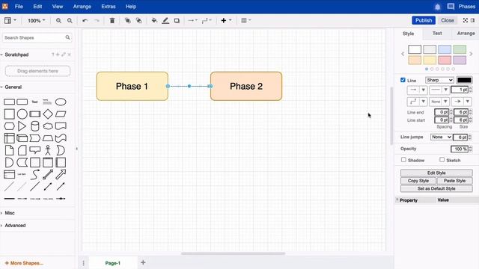Switch to the Text tab
Image resolution: width=479 pixels, height=269 pixels.
tap(437, 33)
